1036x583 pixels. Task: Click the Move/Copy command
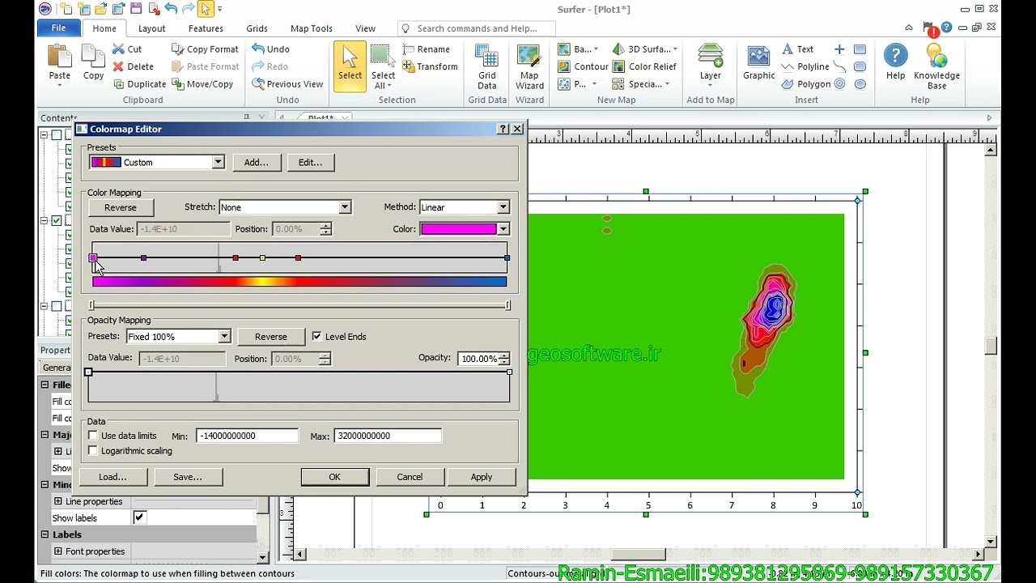click(x=202, y=83)
